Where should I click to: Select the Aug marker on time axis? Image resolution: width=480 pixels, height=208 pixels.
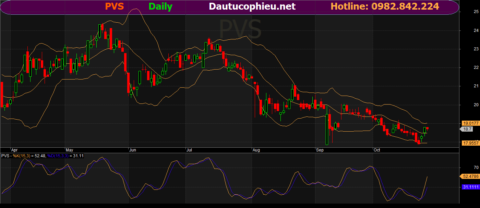[x=256, y=150]
